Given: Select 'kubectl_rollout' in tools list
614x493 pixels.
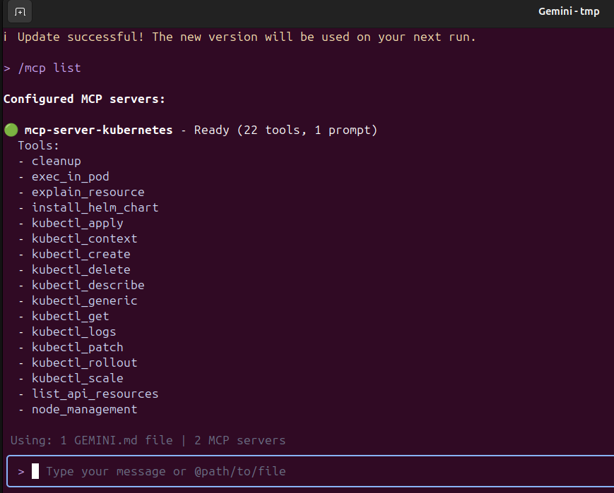Looking at the screenshot, I should 84,363.
